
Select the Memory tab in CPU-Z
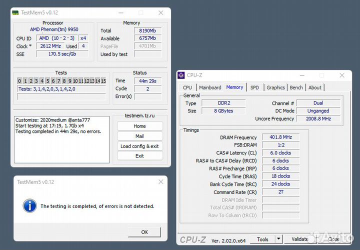(x=234, y=87)
